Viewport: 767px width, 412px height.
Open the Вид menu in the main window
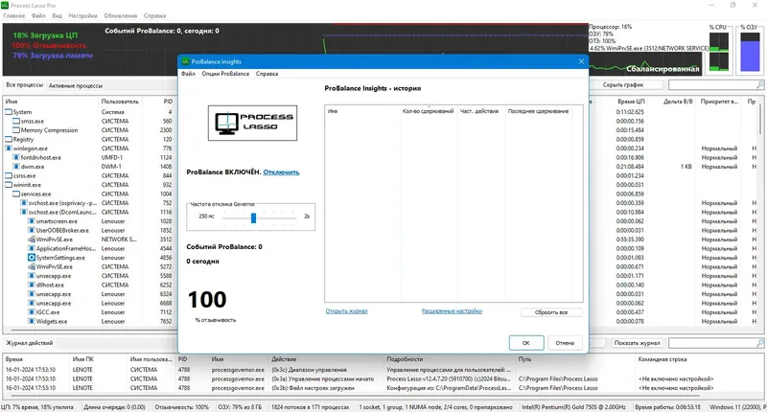pyautogui.click(x=58, y=15)
